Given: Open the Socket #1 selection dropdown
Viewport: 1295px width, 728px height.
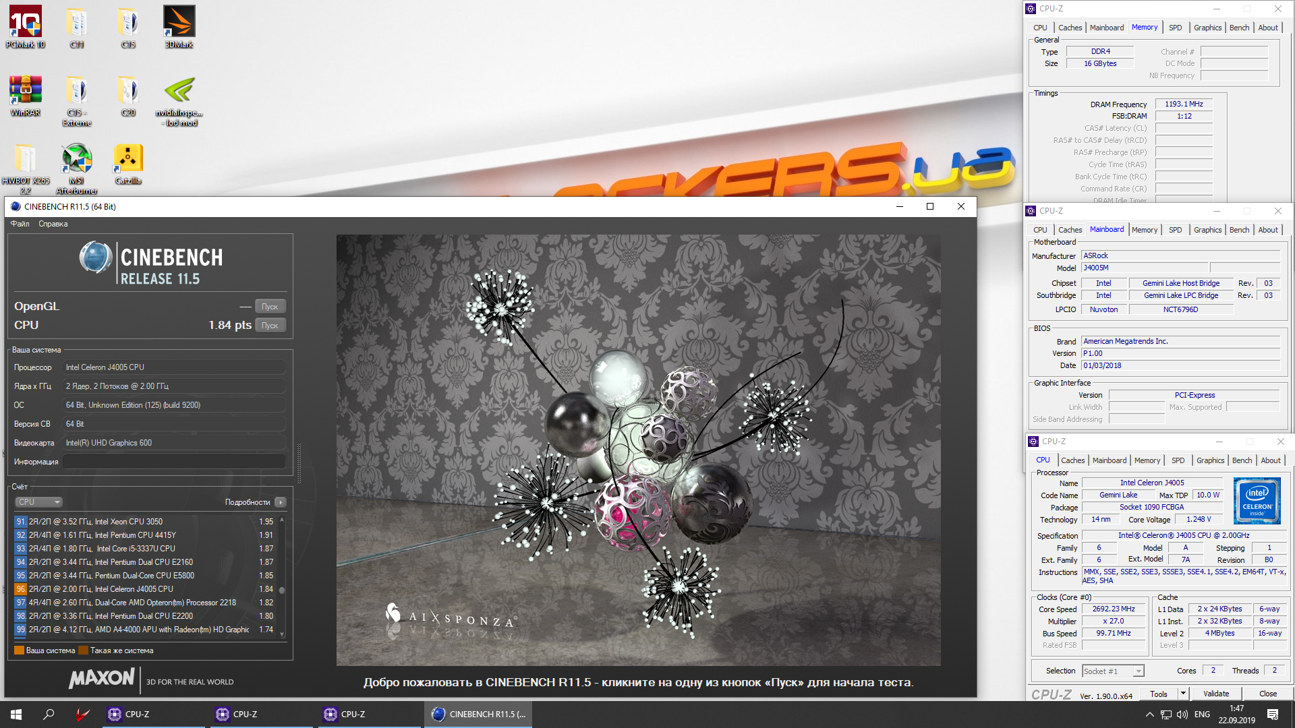Looking at the screenshot, I should pos(1113,671).
